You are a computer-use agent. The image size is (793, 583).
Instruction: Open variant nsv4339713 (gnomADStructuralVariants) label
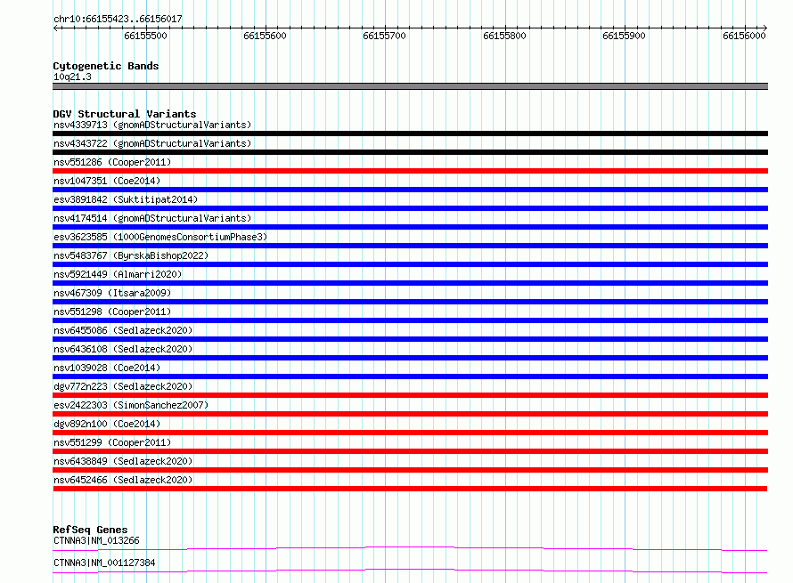click(152, 125)
